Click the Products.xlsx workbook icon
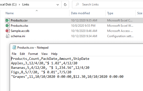This screenshot has width=143, height=91. (8, 26)
